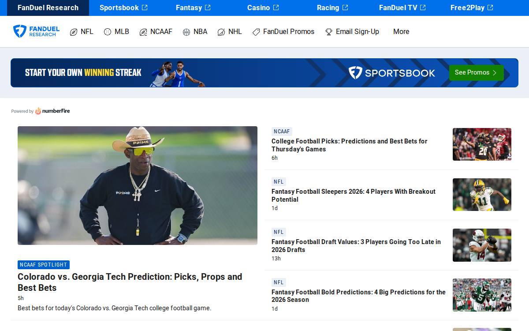This screenshot has height=331, width=529.
Task: Open College Football Picks Thursday's Games article
Action: pos(349,145)
